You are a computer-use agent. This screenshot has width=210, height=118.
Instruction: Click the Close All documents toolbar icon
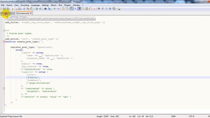pos(16,9)
